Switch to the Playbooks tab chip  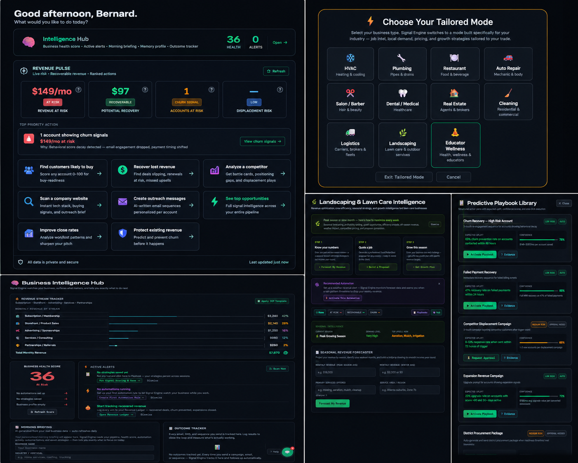[421, 312]
